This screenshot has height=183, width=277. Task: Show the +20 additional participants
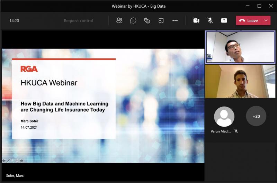click(256, 116)
